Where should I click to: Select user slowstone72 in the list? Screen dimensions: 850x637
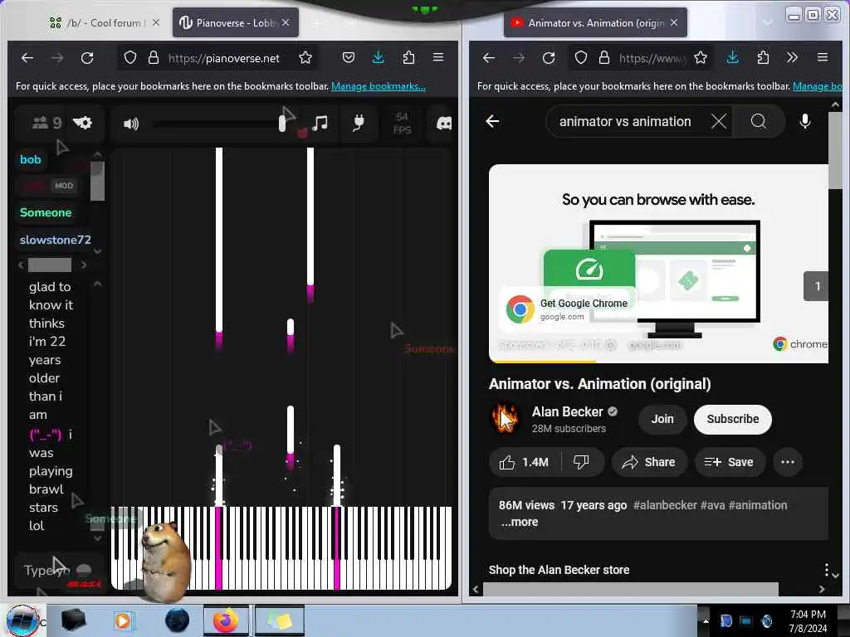[x=56, y=240]
